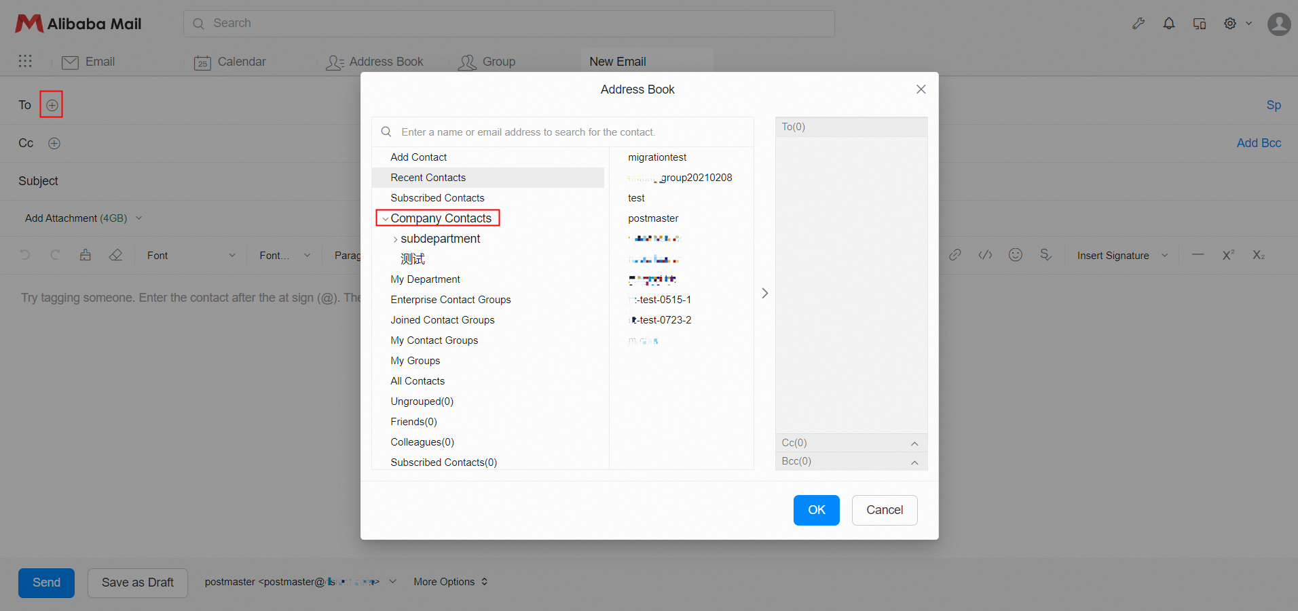Expand the subdepartment node
Image resolution: width=1298 pixels, height=611 pixels.
396,239
